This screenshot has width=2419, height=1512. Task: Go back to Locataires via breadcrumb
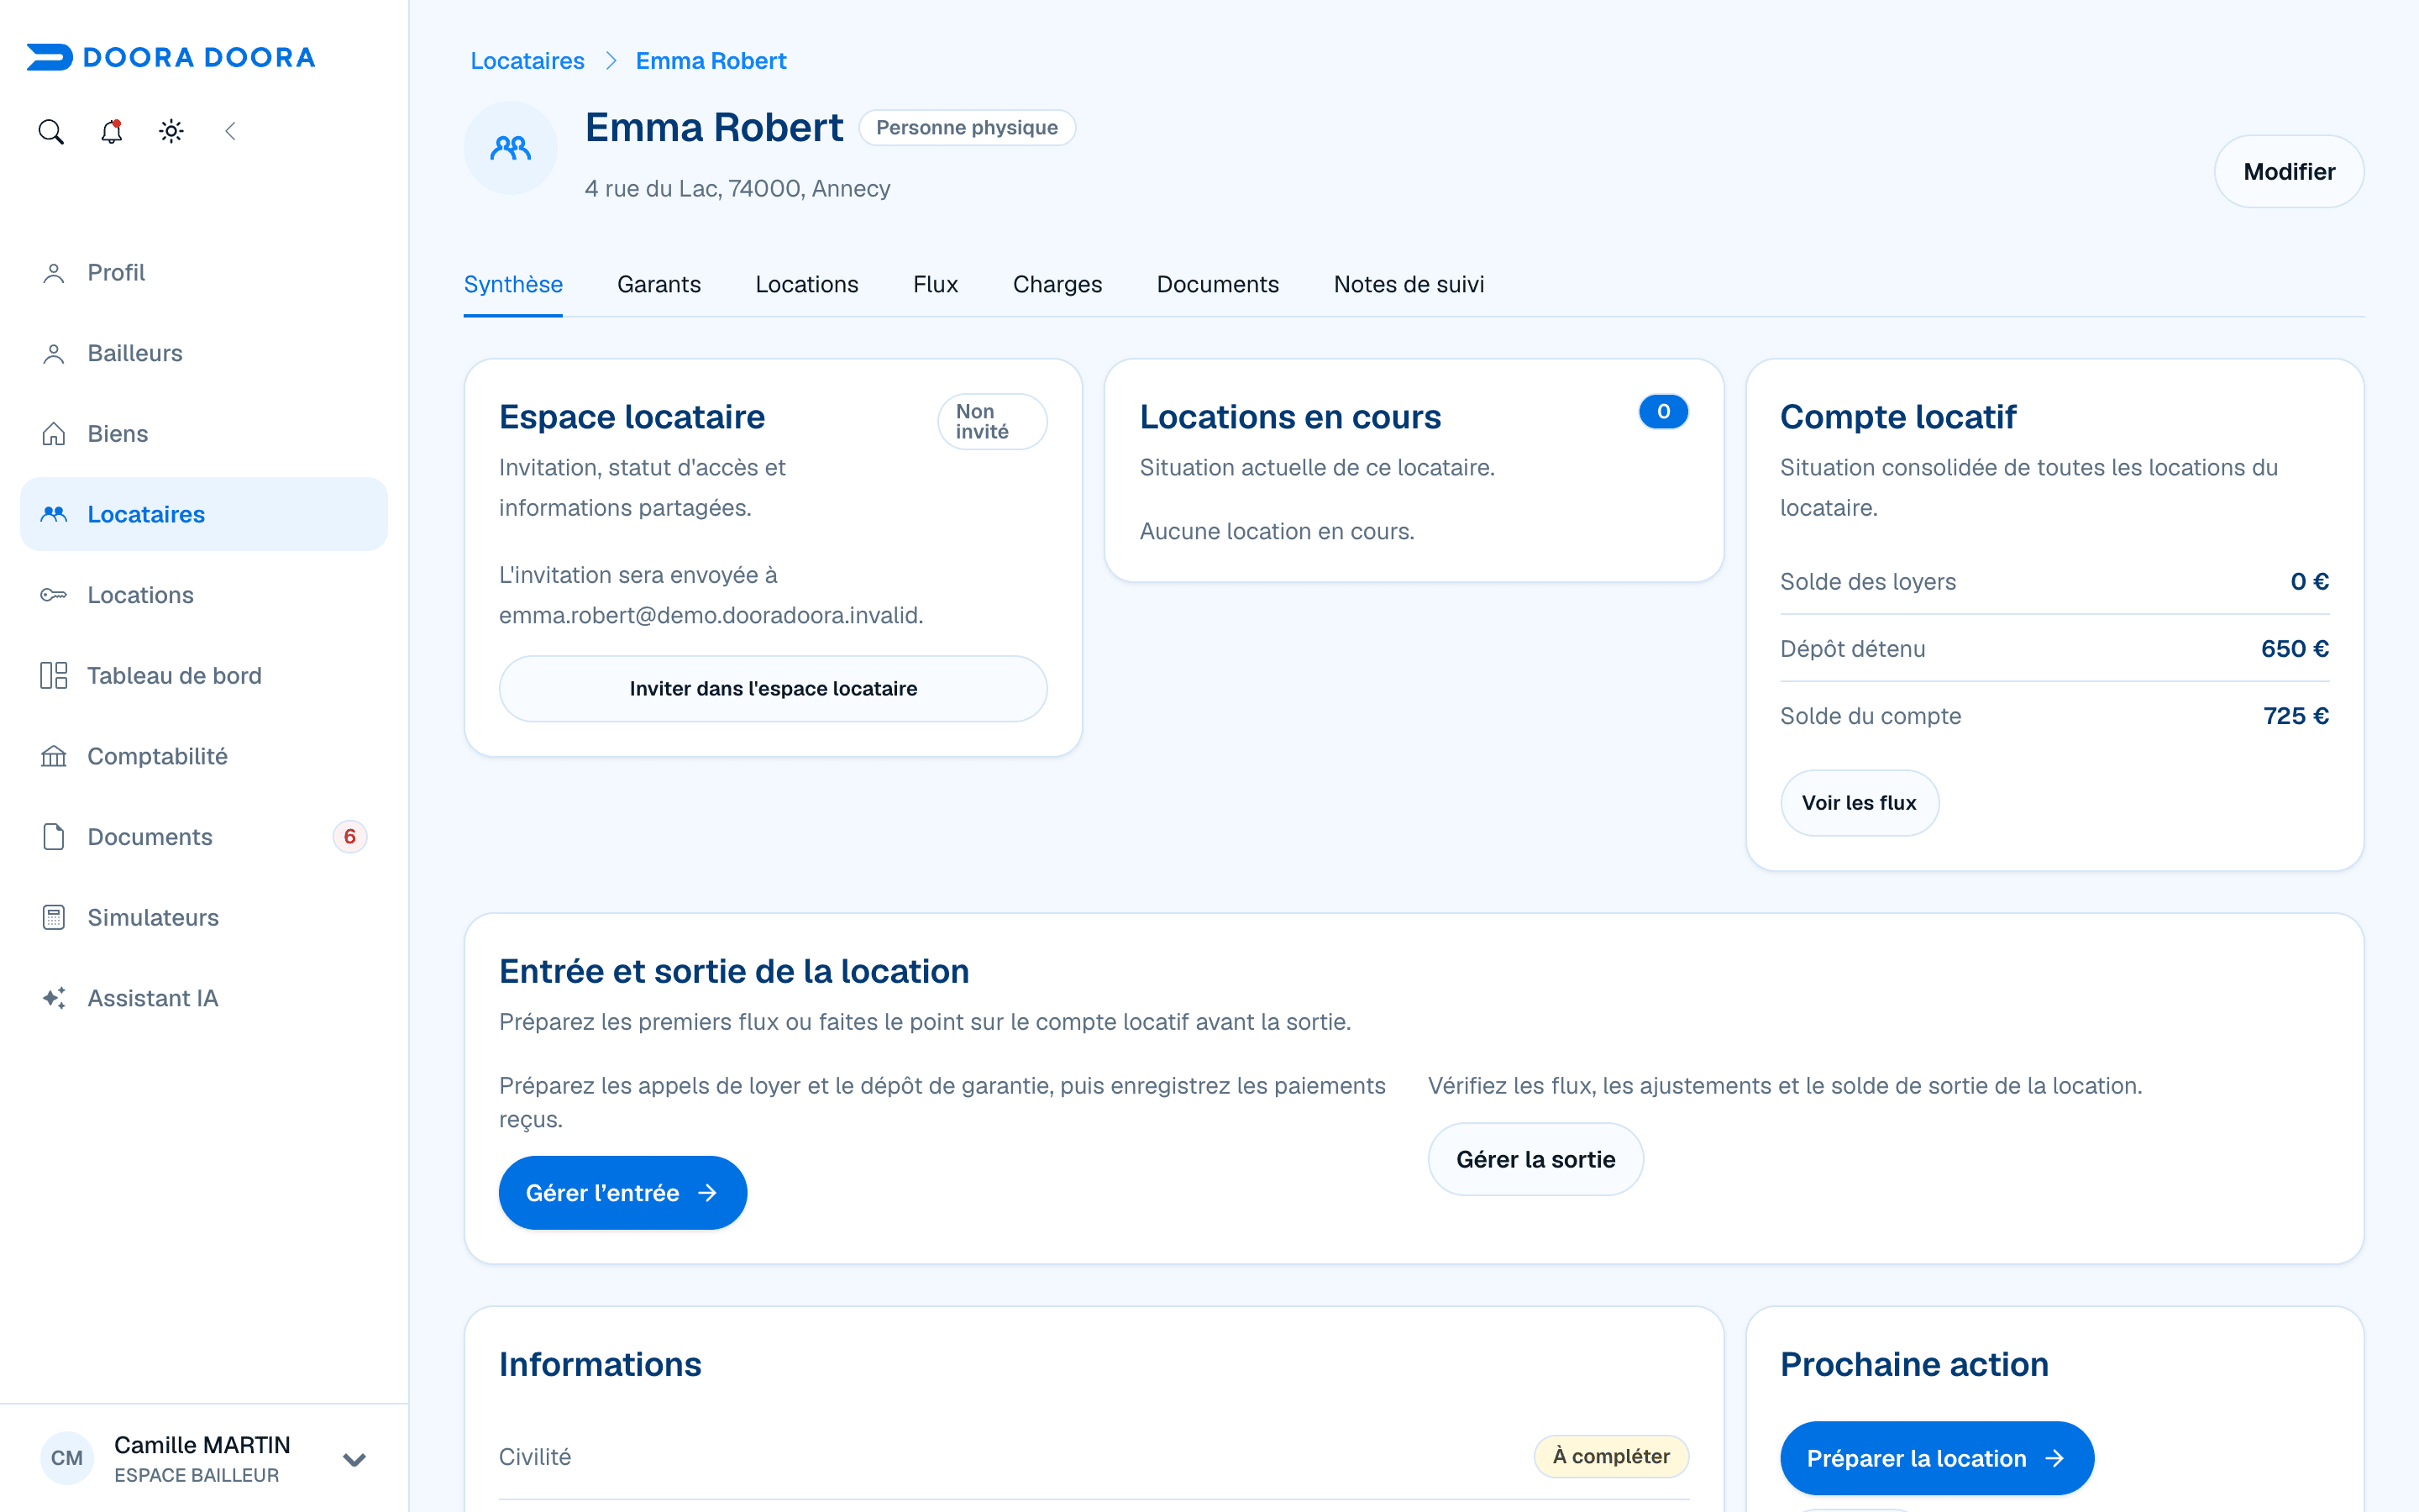click(527, 61)
